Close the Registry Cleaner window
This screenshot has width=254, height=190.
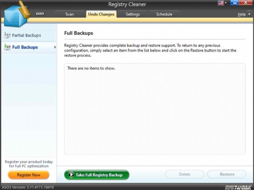[x=245, y=3]
